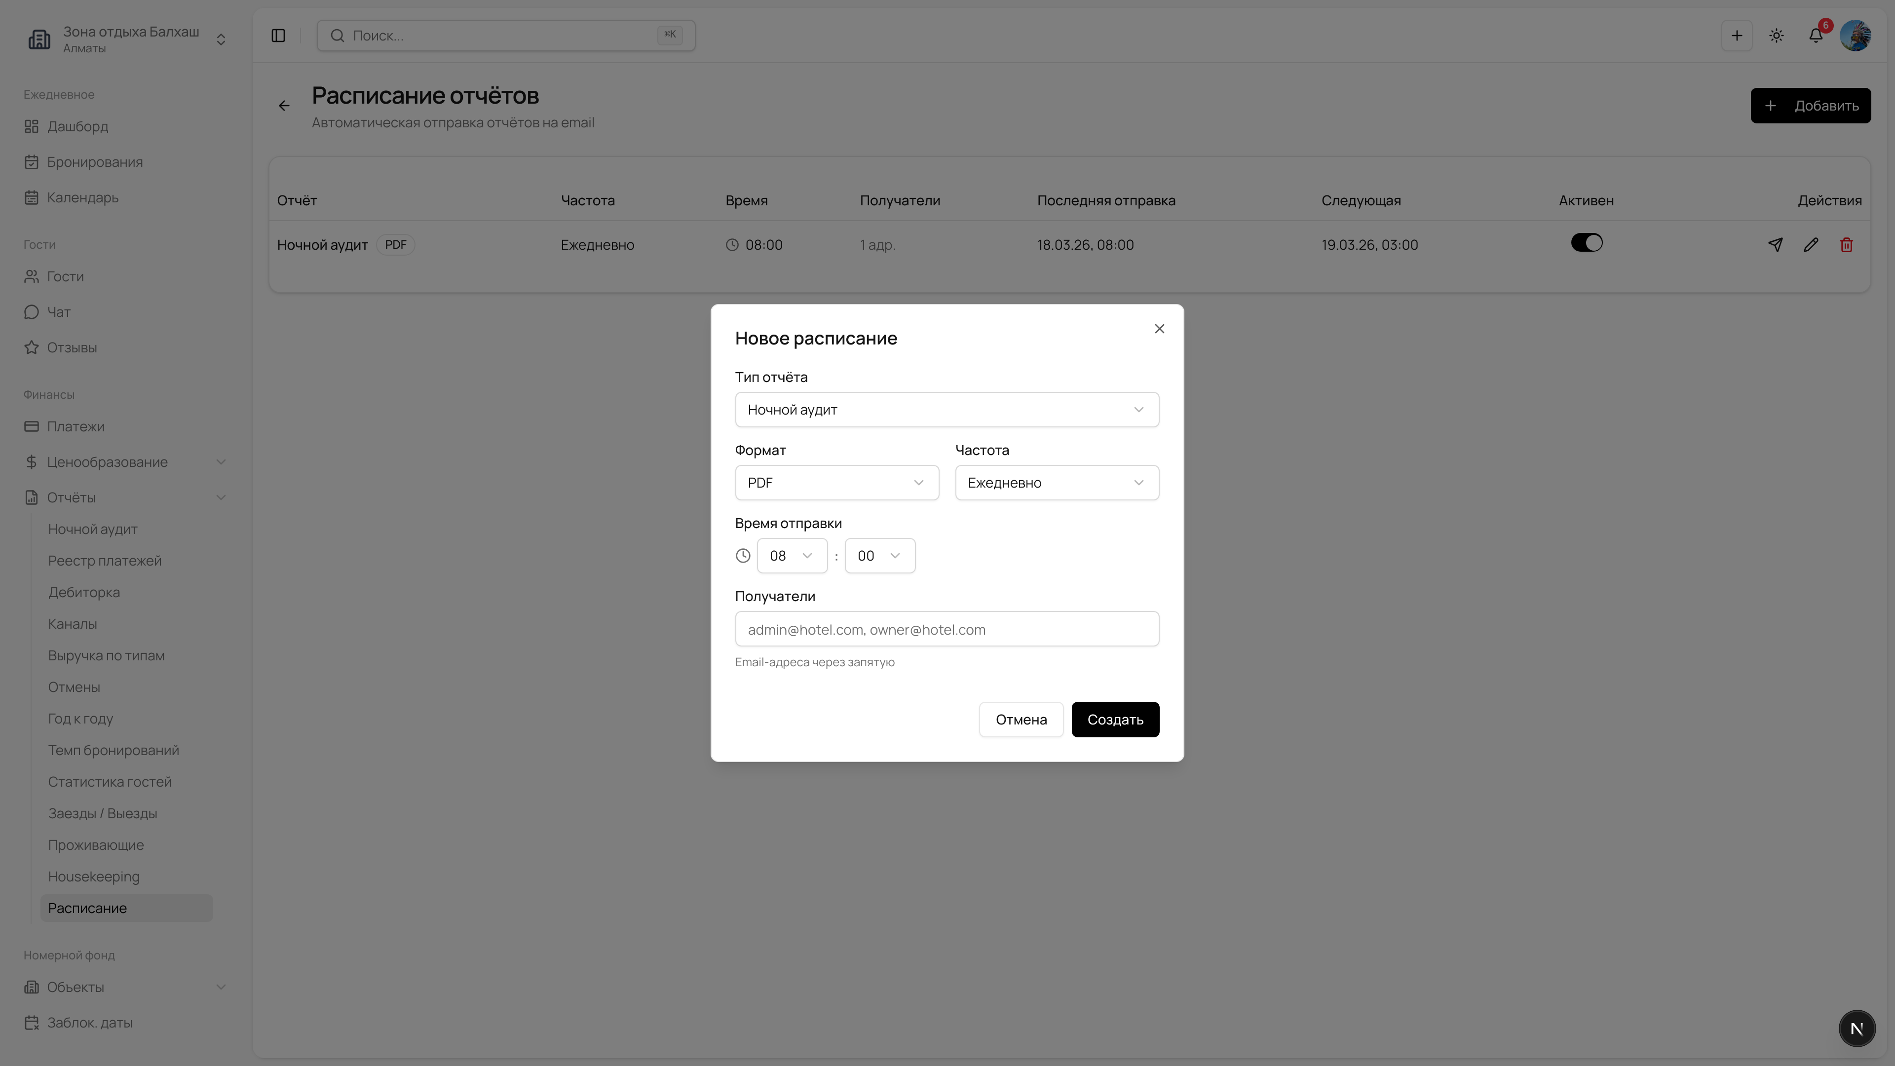Delete the schedule with red trash icon

coord(1846,245)
